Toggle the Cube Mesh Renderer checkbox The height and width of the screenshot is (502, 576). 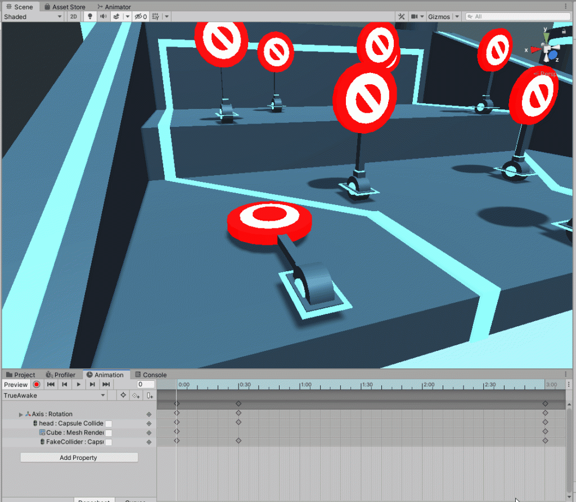(x=107, y=432)
